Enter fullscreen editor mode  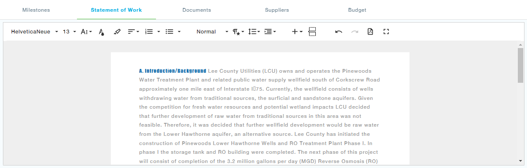click(386, 32)
